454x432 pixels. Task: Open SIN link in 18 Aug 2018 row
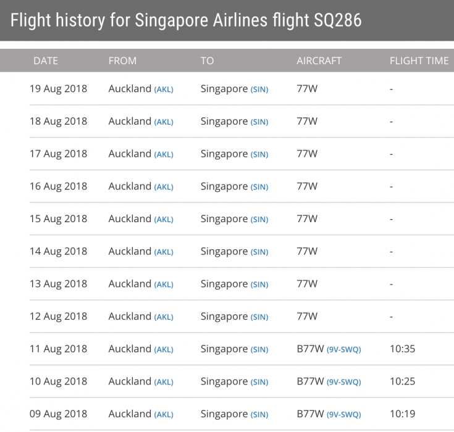(x=259, y=122)
